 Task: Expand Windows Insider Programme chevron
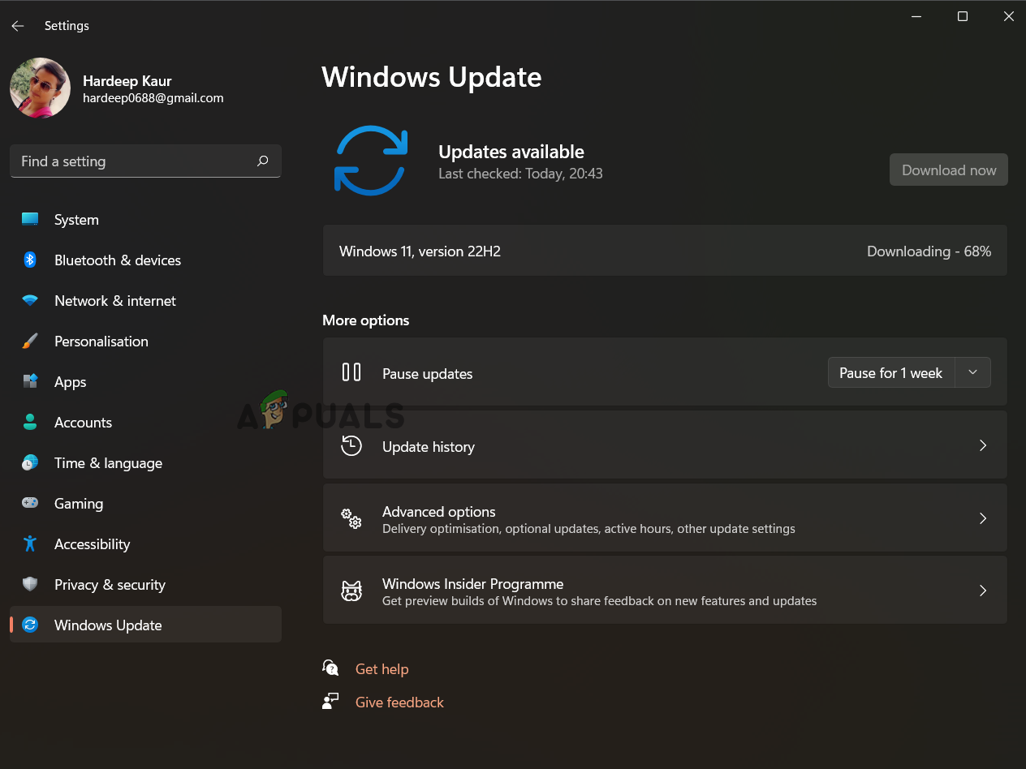[983, 591]
